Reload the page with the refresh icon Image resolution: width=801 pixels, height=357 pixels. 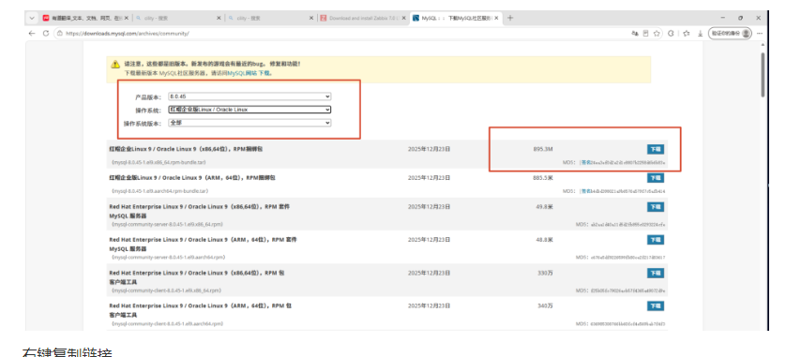click(x=45, y=33)
